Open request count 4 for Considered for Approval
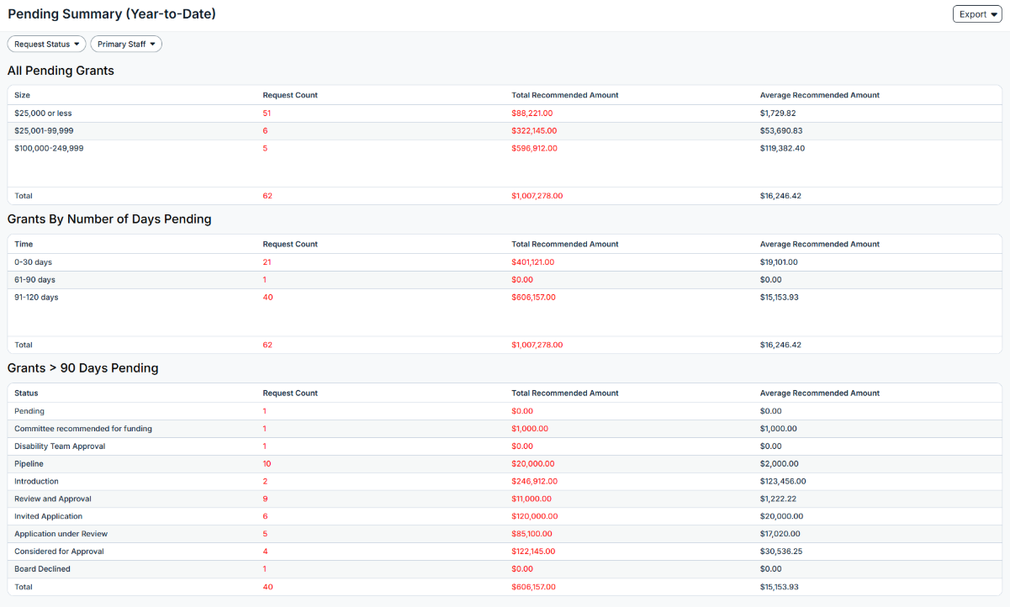The image size is (1010, 607). point(265,552)
